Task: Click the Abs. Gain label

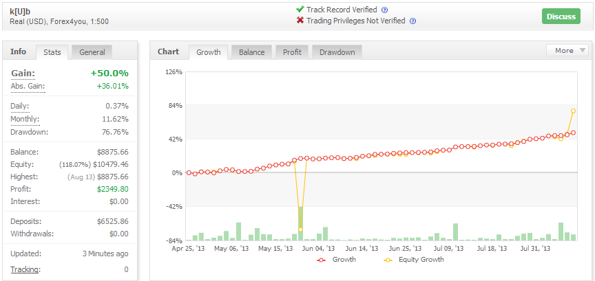Action: 28,87
